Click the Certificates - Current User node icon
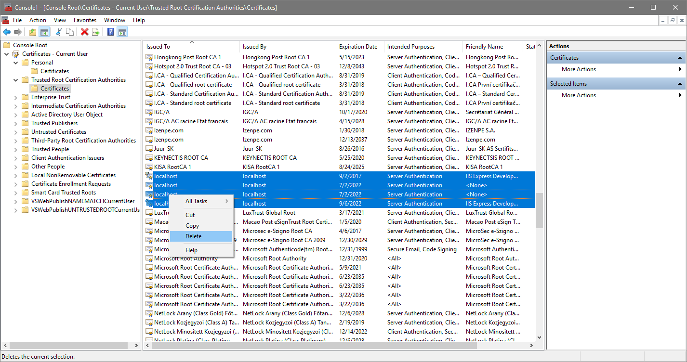Viewport: 687px width, 362px height. coord(16,54)
